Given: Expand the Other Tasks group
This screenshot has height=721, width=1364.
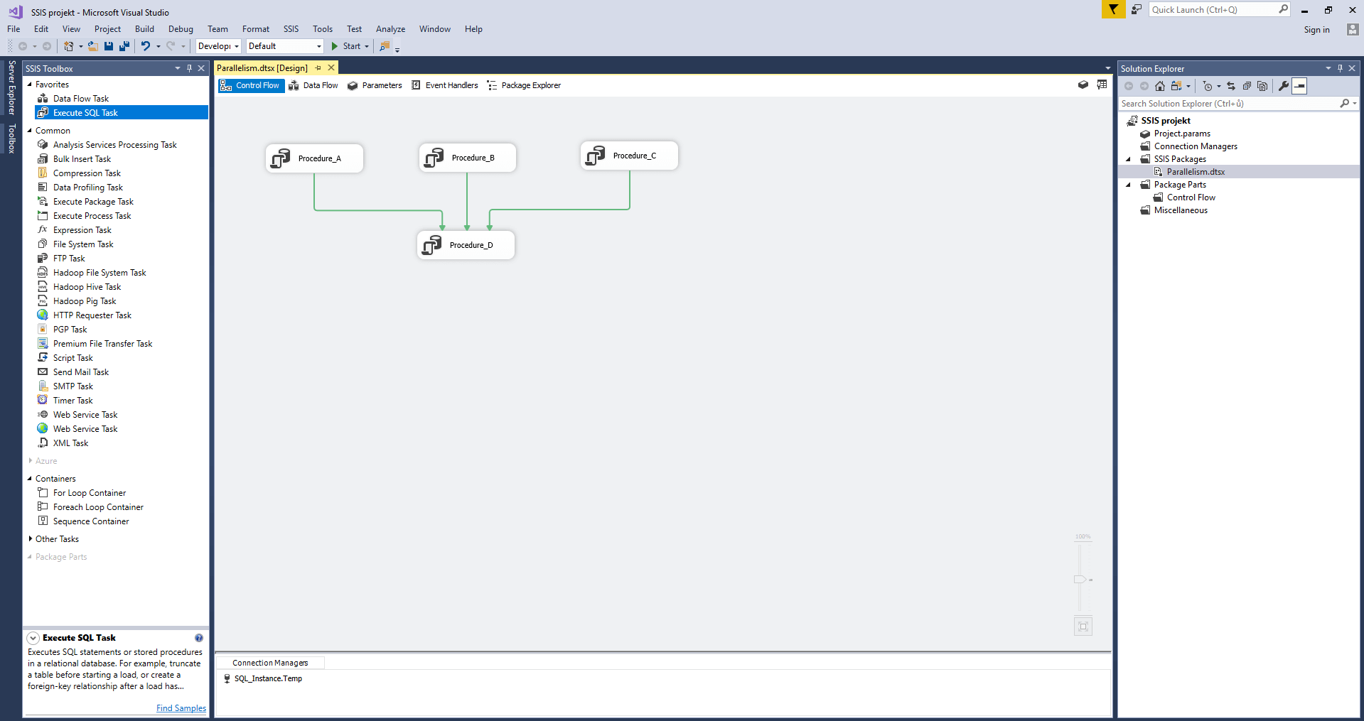Looking at the screenshot, I should point(30,539).
